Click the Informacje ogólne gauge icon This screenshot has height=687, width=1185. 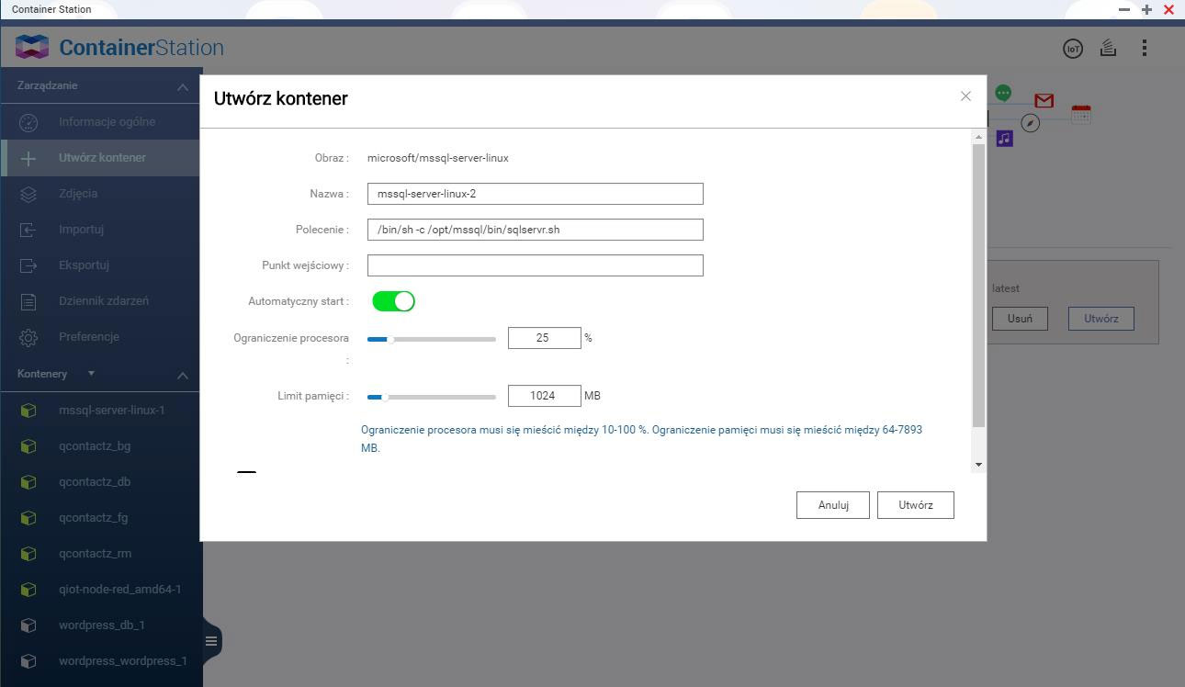tap(28, 122)
